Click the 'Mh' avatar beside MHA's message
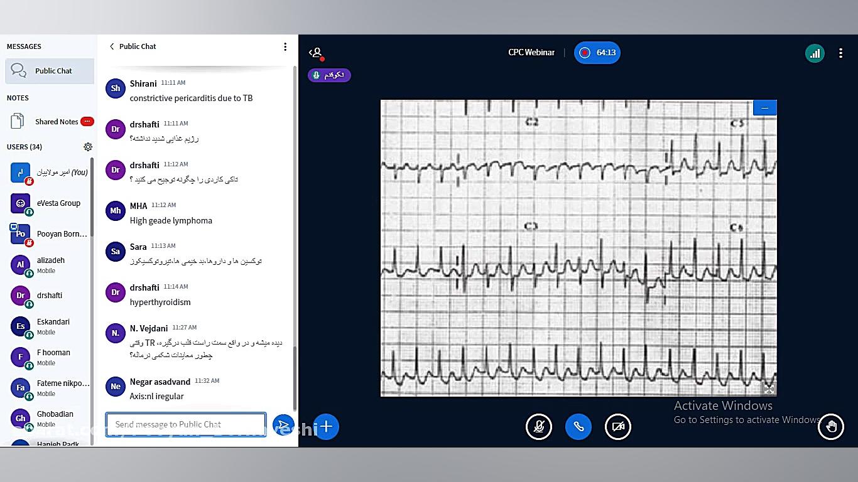This screenshot has height=482, width=858. pos(116,211)
